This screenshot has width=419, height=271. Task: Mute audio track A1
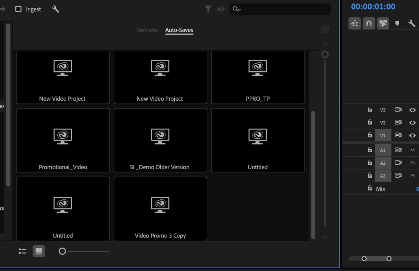(x=412, y=150)
